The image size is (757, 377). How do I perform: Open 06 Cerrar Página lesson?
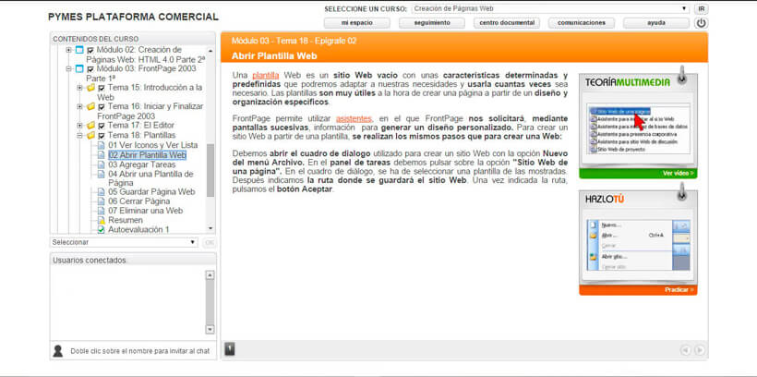139,201
